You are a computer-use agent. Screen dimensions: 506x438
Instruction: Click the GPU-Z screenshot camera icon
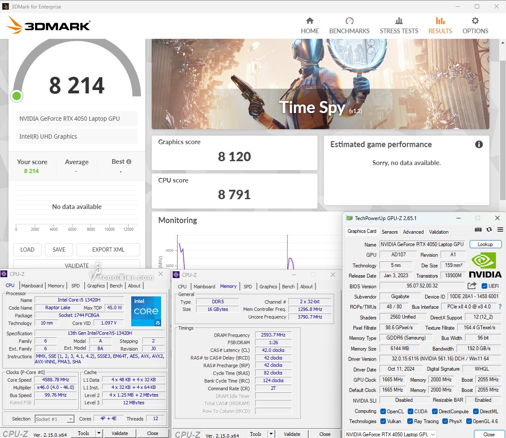(478, 229)
